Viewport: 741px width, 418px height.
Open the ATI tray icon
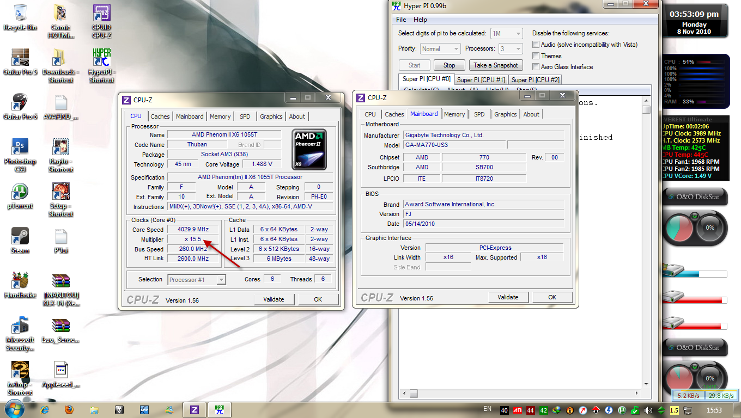[x=517, y=410]
